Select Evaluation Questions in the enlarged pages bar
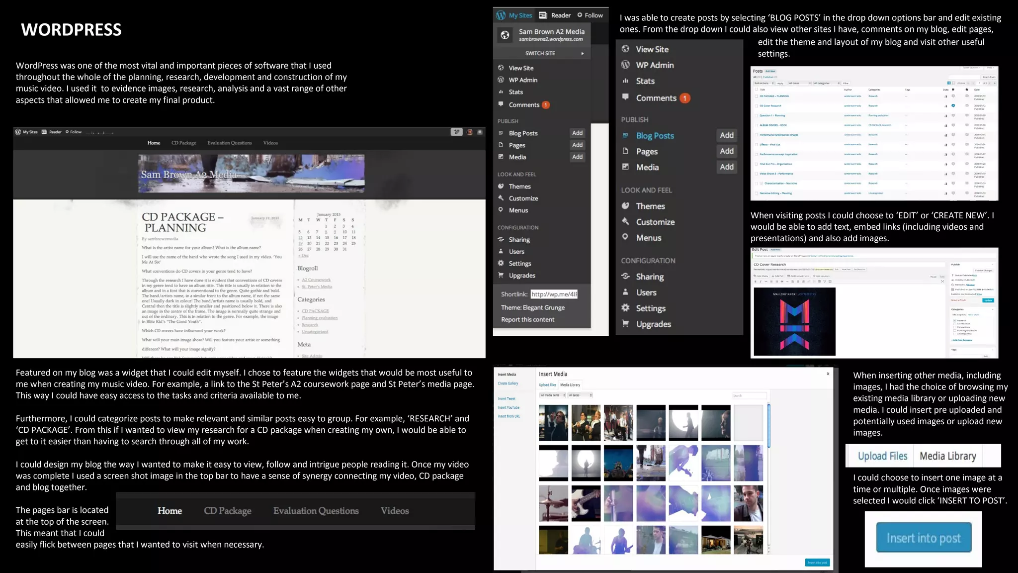1018x573 pixels. (316, 511)
